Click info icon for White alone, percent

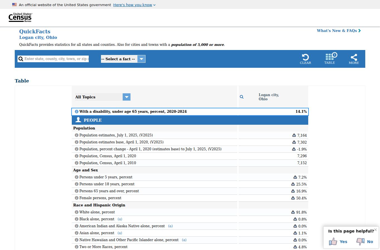pyautogui.click(x=77, y=212)
